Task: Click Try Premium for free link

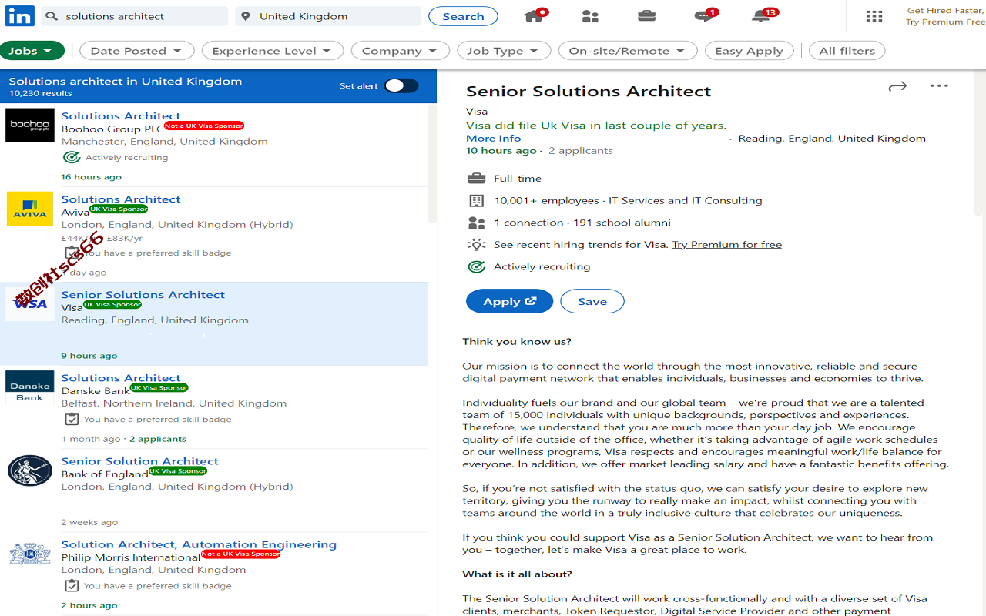Action: coord(726,244)
